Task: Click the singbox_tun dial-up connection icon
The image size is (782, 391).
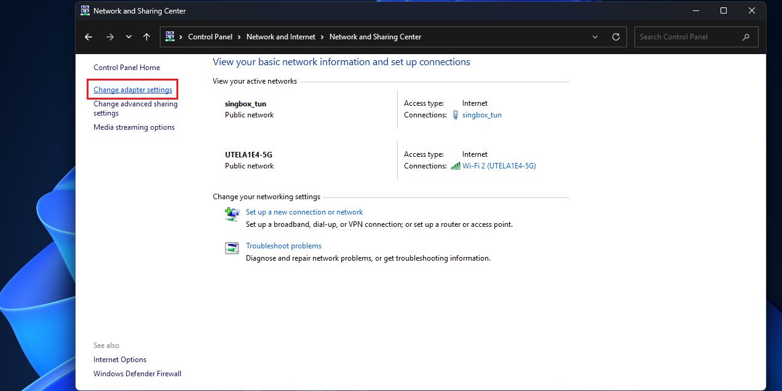Action: [455, 114]
